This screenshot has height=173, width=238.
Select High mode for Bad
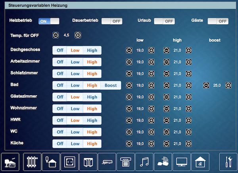pos(92,85)
